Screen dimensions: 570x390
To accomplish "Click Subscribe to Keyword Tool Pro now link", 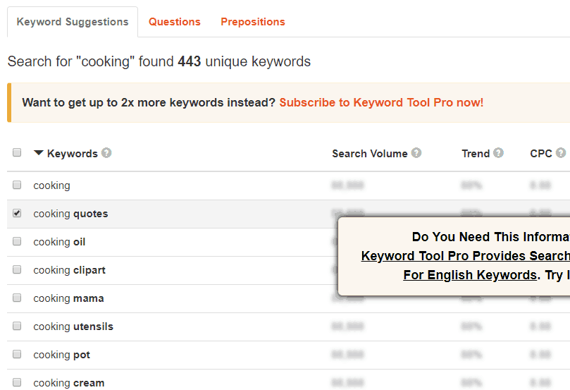I will tap(381, 102).
